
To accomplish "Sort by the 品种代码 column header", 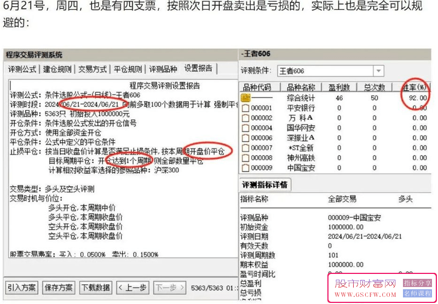I will coord(259,87).
